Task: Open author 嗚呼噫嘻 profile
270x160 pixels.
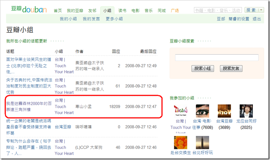Action: [83, 127]
